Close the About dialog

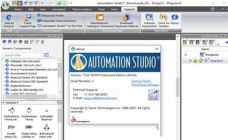(x=157, y=49)
